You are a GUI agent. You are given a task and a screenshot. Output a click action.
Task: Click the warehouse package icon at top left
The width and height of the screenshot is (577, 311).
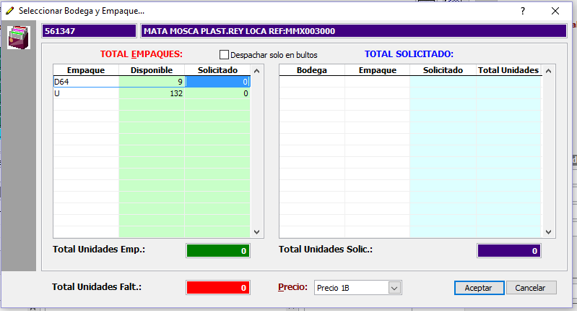(x=17, y=37)
